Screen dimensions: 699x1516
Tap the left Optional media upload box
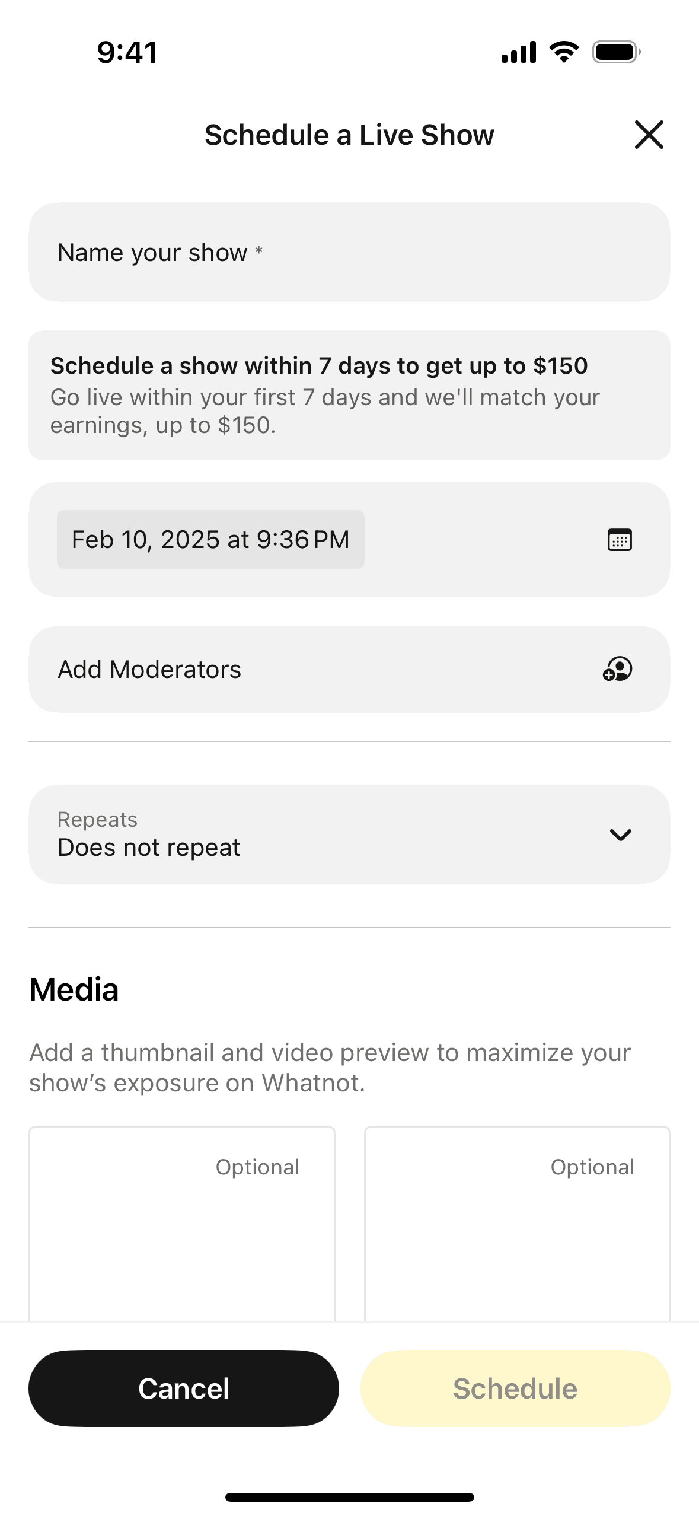coord(182,1225)
